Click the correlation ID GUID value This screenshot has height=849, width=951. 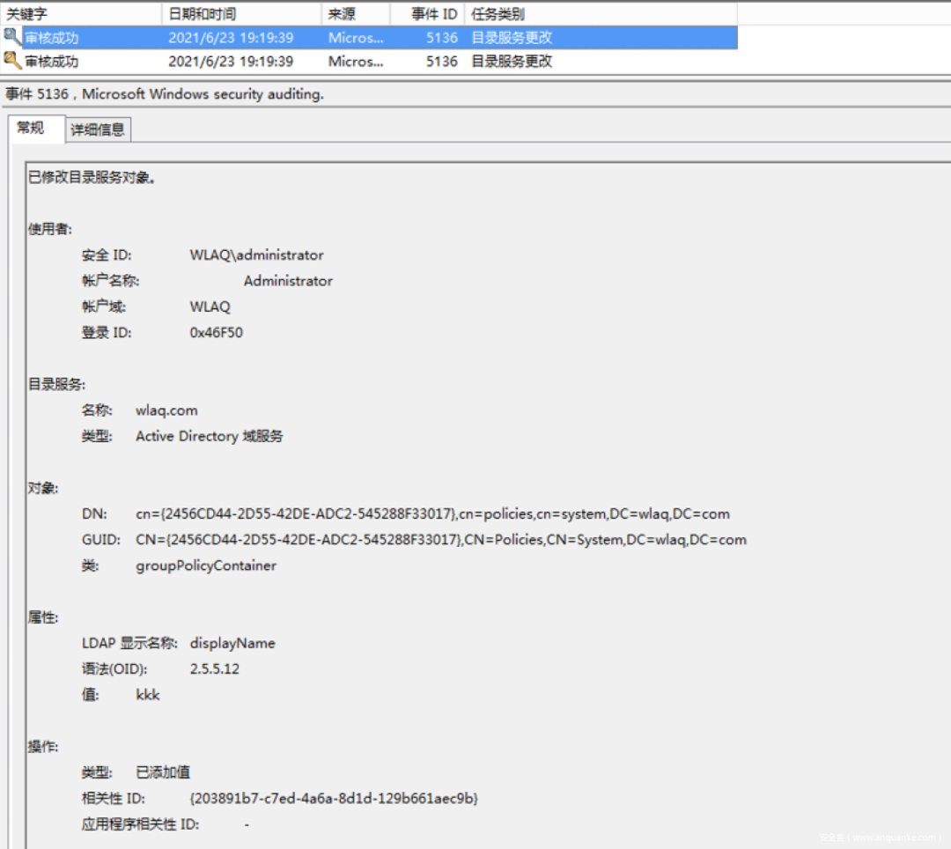click(x=334, y=799)
